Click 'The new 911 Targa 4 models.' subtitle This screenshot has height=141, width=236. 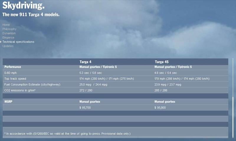point(31,14)
